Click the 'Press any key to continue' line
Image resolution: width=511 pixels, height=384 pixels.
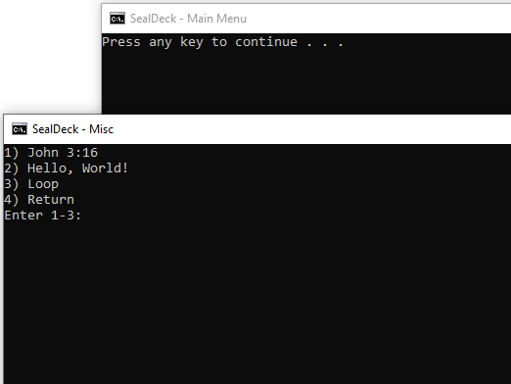pos(222,42)
